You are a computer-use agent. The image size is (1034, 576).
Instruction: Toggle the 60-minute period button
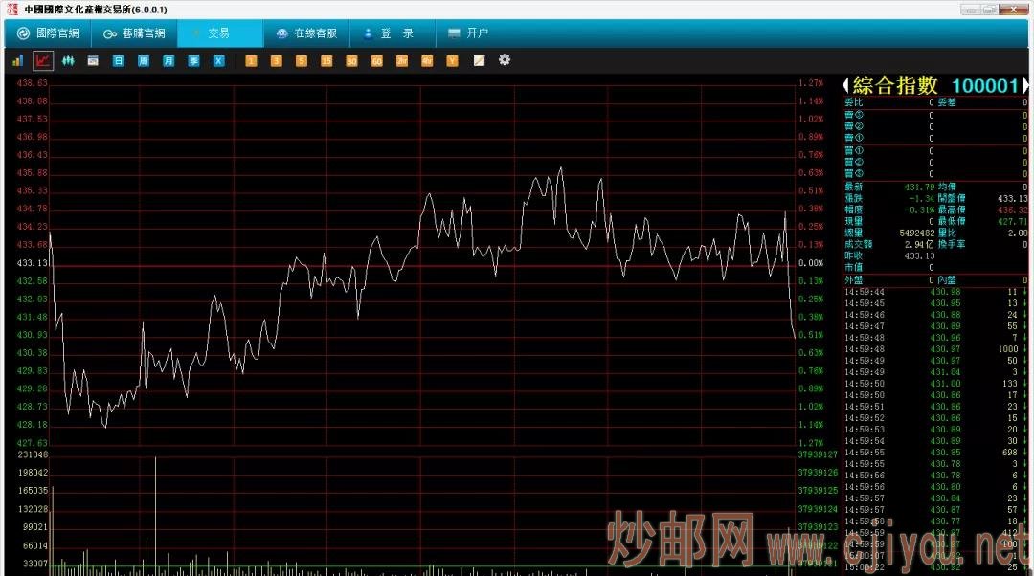(376, 60)
